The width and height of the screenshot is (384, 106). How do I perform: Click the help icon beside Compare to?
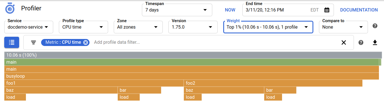[375, 26]
